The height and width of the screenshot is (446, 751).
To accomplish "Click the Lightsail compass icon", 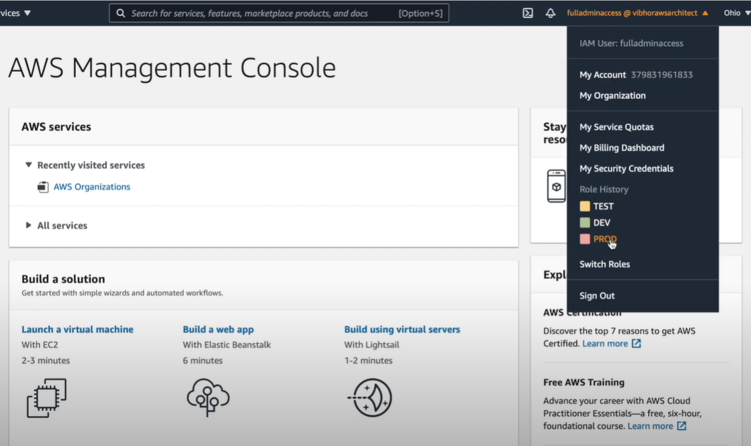I will pos(370,398).
